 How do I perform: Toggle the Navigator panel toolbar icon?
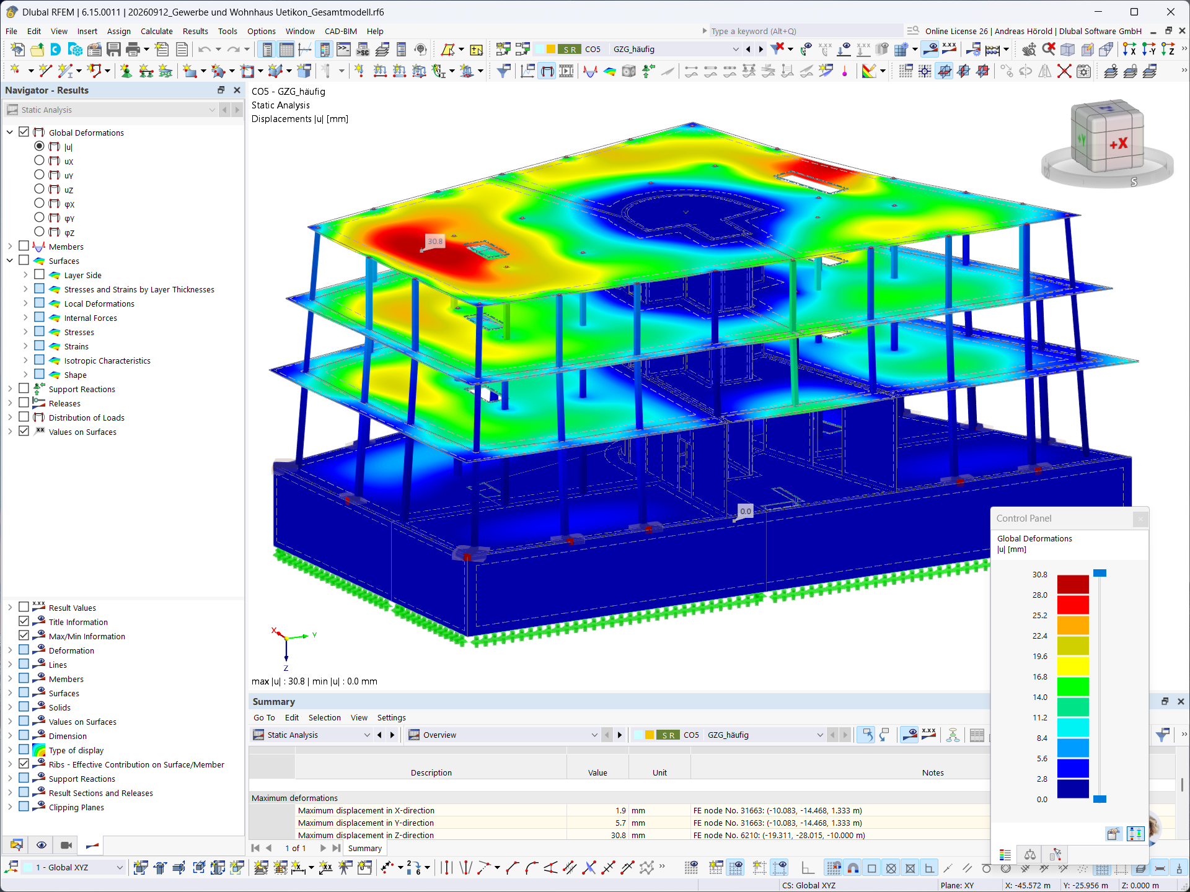pos(267,50)
